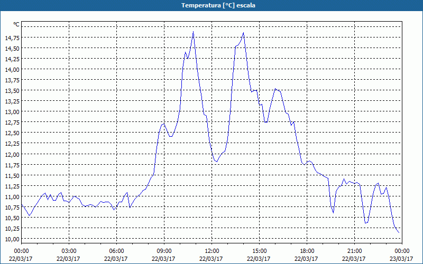Select the 12,25 y-axis value

point(12,143)
